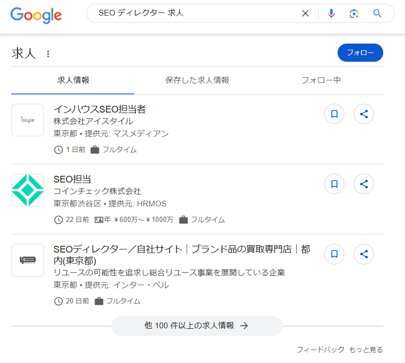The width and height of the screenshot is (405, 363).
Task: Open the フィードバック link
Action: point(320,350)
